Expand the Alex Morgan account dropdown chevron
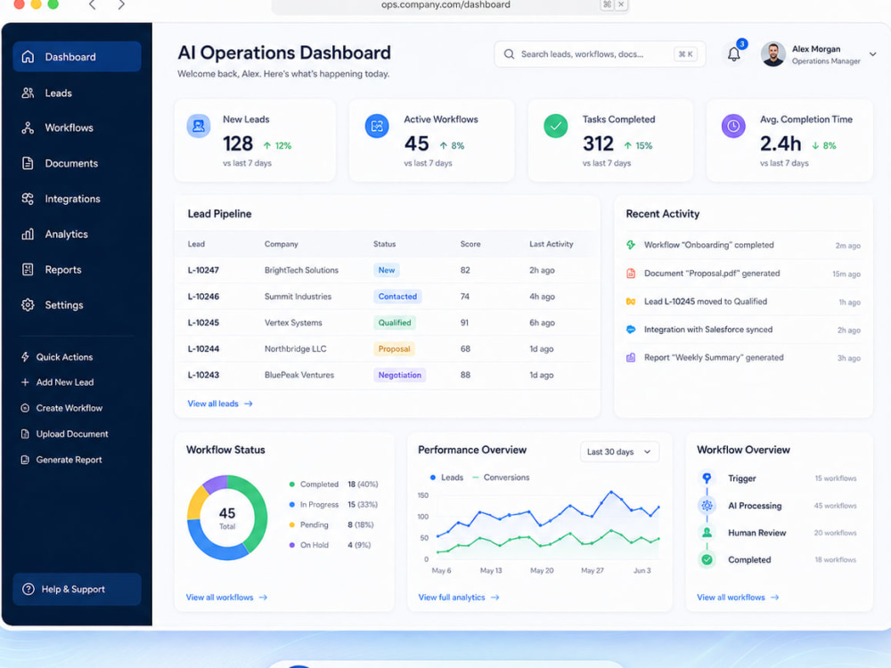The image size is (891, 668). 872,54
